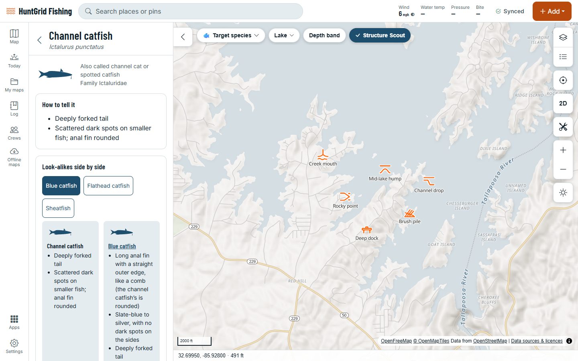Open the Today forecast view

pyautogui.click(x=14, y=61)
